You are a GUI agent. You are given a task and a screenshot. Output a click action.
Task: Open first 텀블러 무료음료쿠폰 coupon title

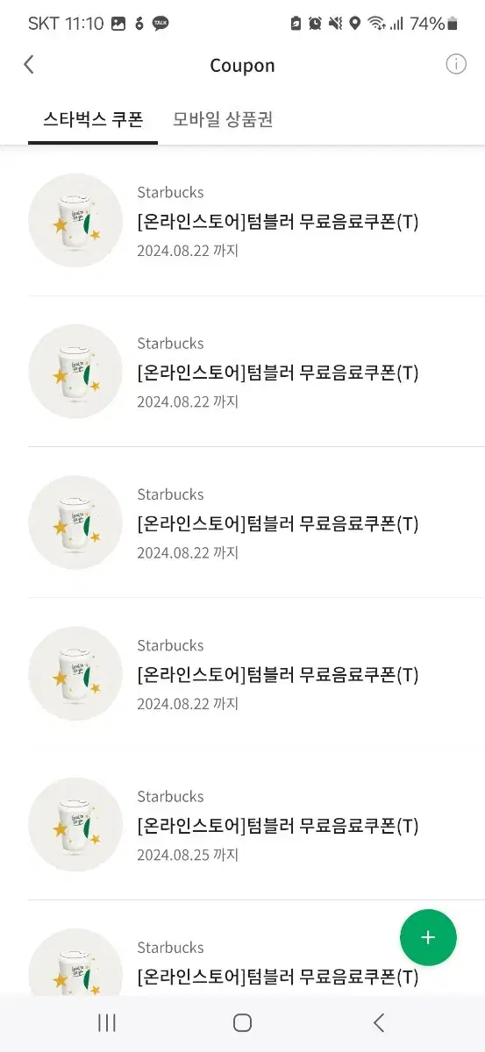(x=278, y=222)
